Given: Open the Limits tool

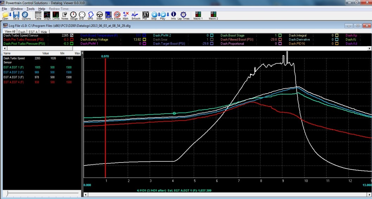Looking at the screenshot, I should pyautogui.click(x=56, y=15).
